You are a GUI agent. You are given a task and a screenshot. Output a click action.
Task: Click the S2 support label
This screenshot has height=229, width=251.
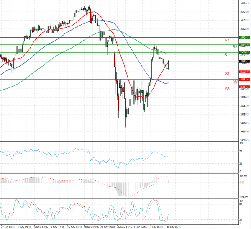235,81
